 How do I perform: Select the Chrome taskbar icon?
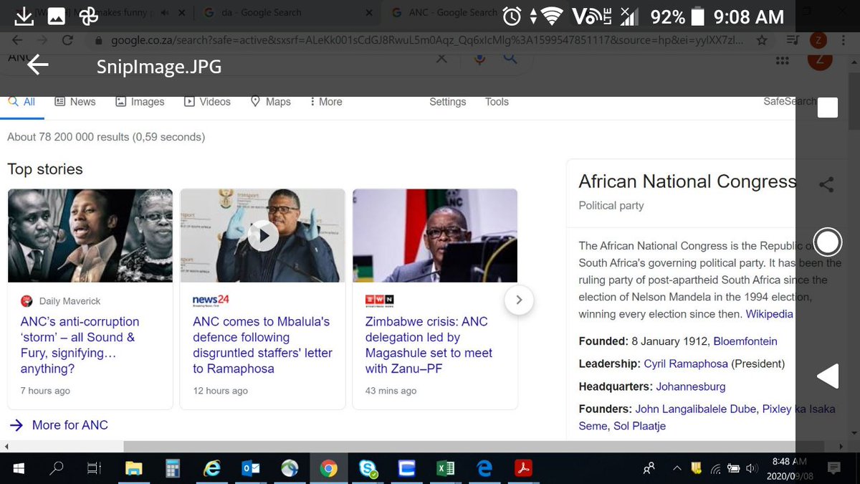pos(329,469)
